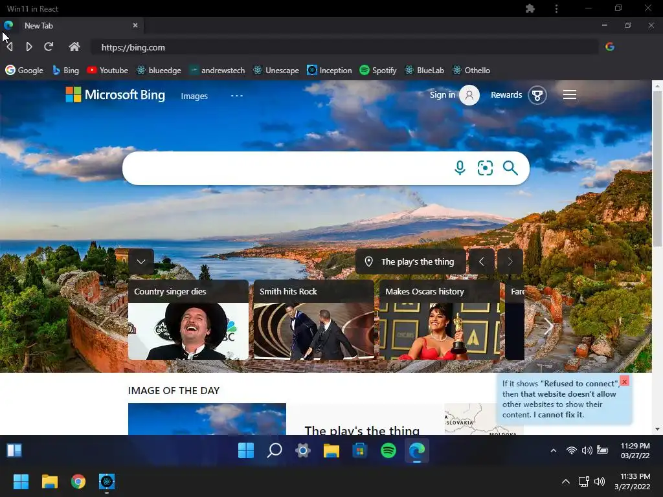Screen dimensions: 663x497
Task: Reload the page with the refresh icon
Action: click(x=49, y=47)
